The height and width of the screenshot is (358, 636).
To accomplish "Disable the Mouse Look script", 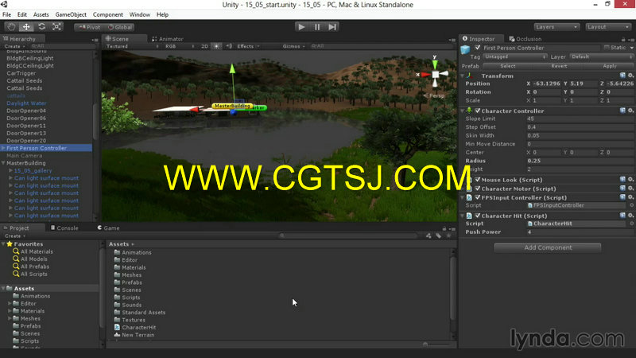I will pyautogui.click(x=478, y=180).
